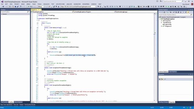The height and width of the screenshot is (109, 194).
Task: Click the Quick Launch search box
Action: (173, 1)
